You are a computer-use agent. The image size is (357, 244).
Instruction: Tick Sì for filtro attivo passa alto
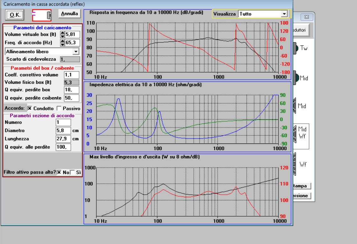(73, 172)
